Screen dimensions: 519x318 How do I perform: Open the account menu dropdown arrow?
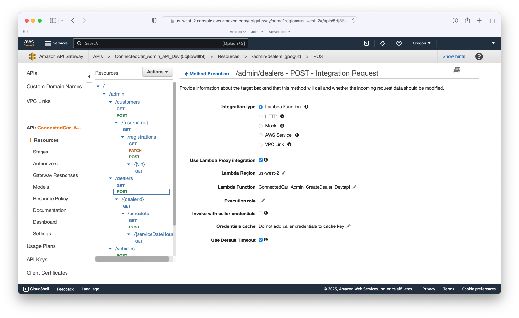(493, 43)
